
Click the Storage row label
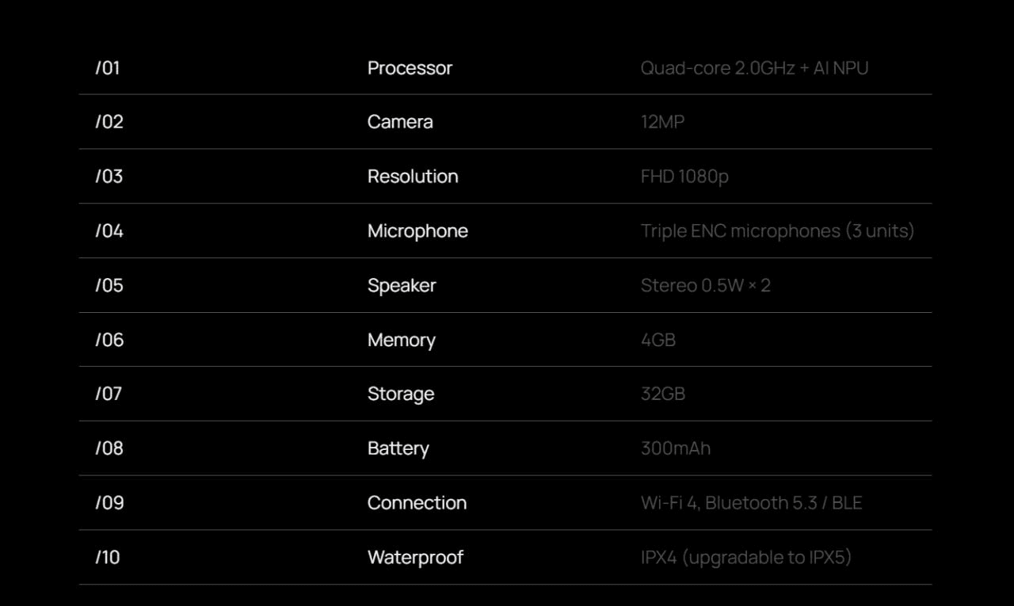pyautogui.click(x=401, y=394)
